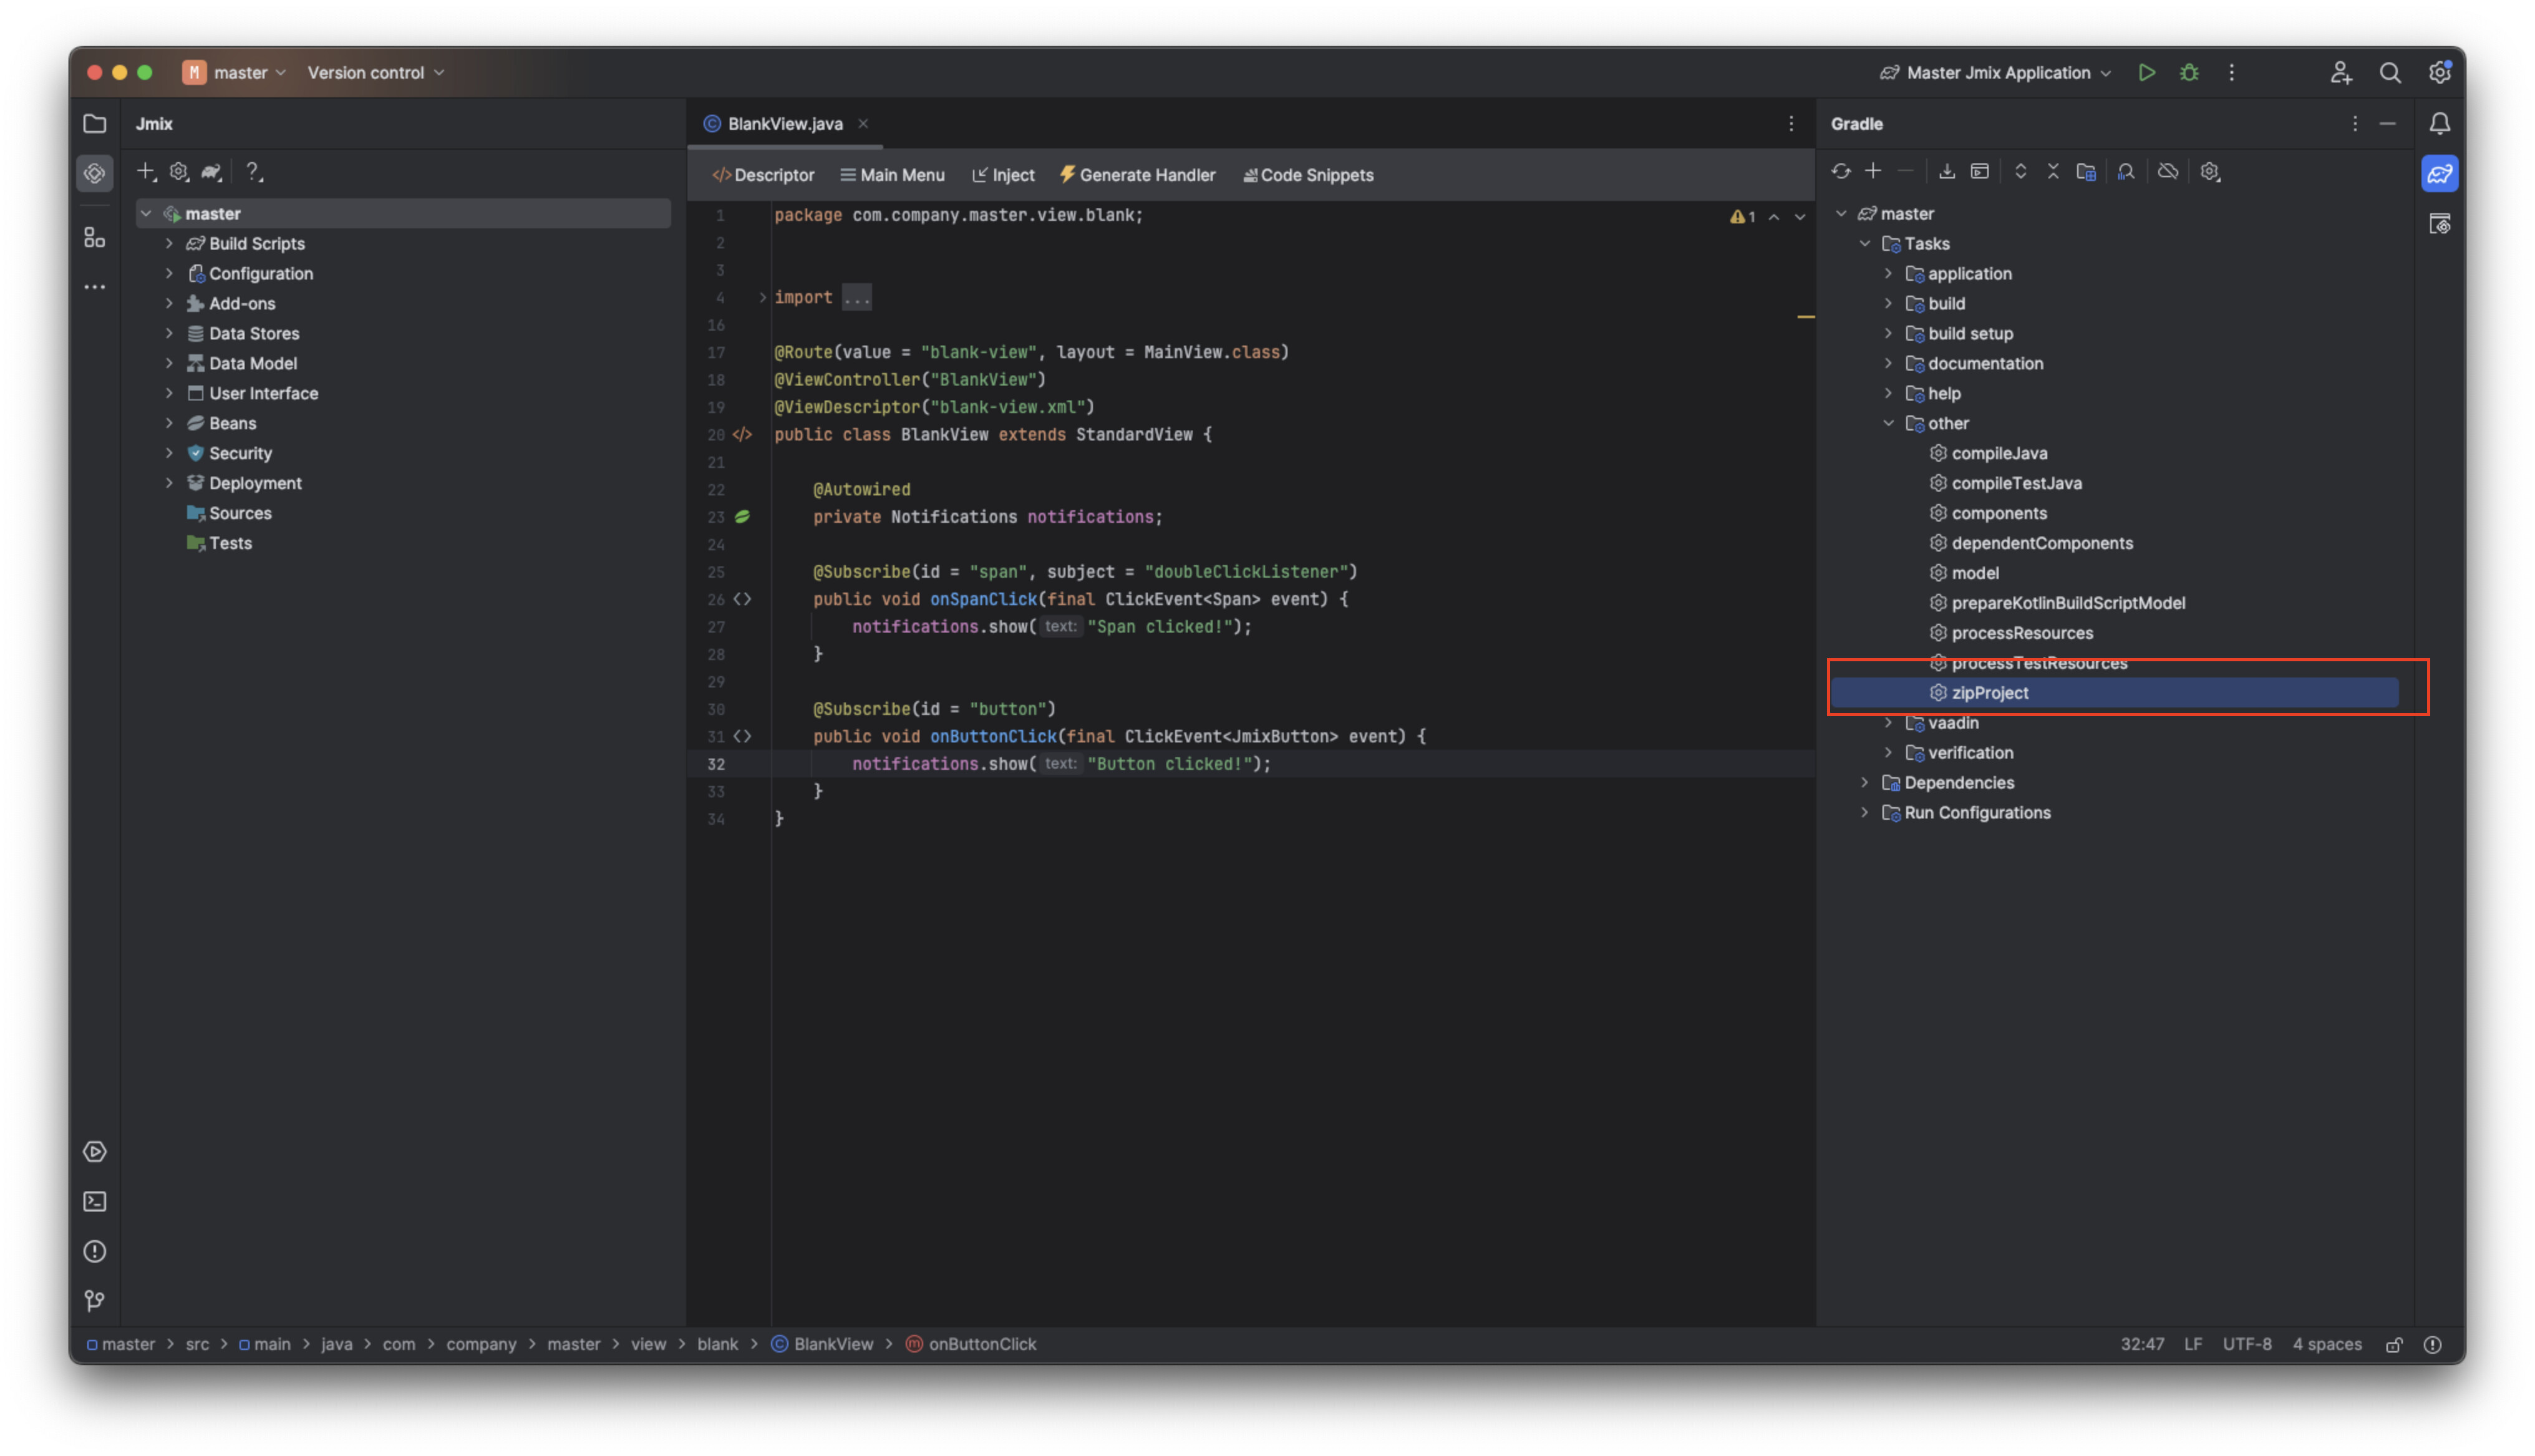
Task: Open Git tool window icon
Action: (x=95, y=1301)
